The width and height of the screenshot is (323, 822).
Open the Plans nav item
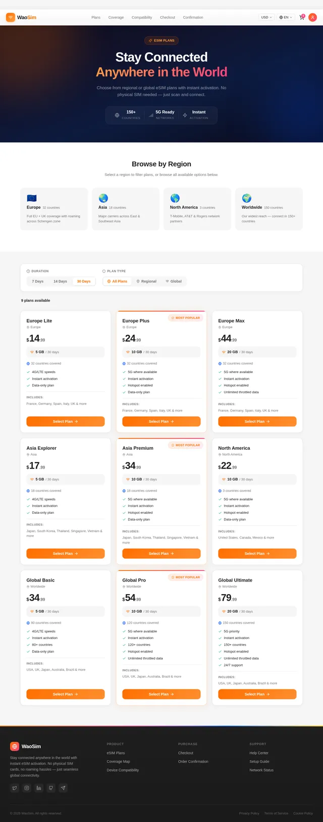click(96, 17)
